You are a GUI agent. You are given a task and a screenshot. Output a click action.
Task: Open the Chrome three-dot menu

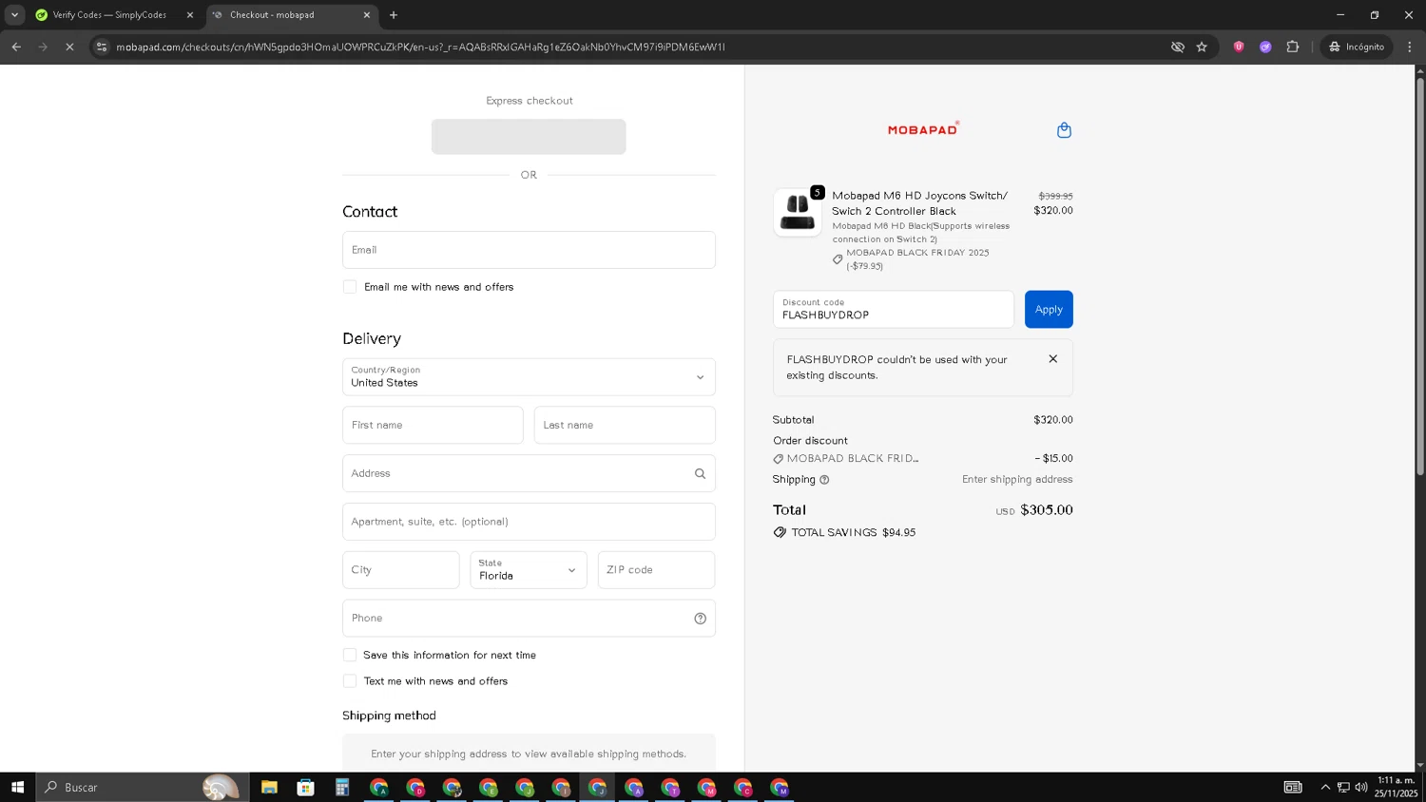(1410, 47)
